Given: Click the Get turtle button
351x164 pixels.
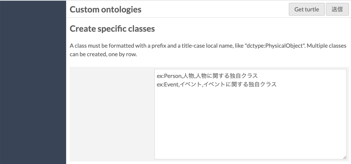Looking at the screenshot, I should coord(307,9).
